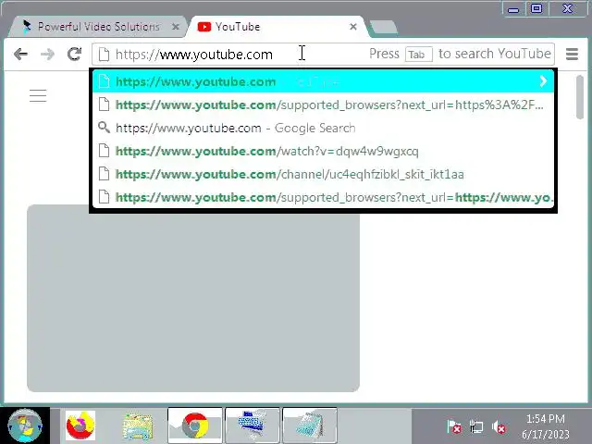The height and width of the screenshot is (444, 592).
Task: Click the network tray icon
Action: (476, 427)
